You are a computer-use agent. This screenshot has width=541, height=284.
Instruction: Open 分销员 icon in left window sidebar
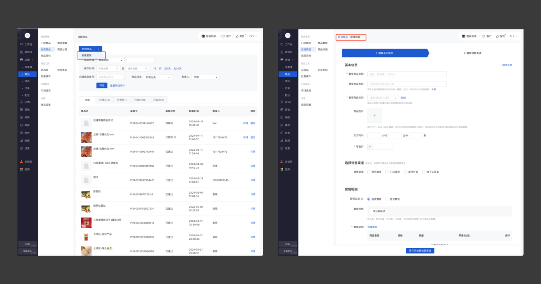tap(22, 162)
